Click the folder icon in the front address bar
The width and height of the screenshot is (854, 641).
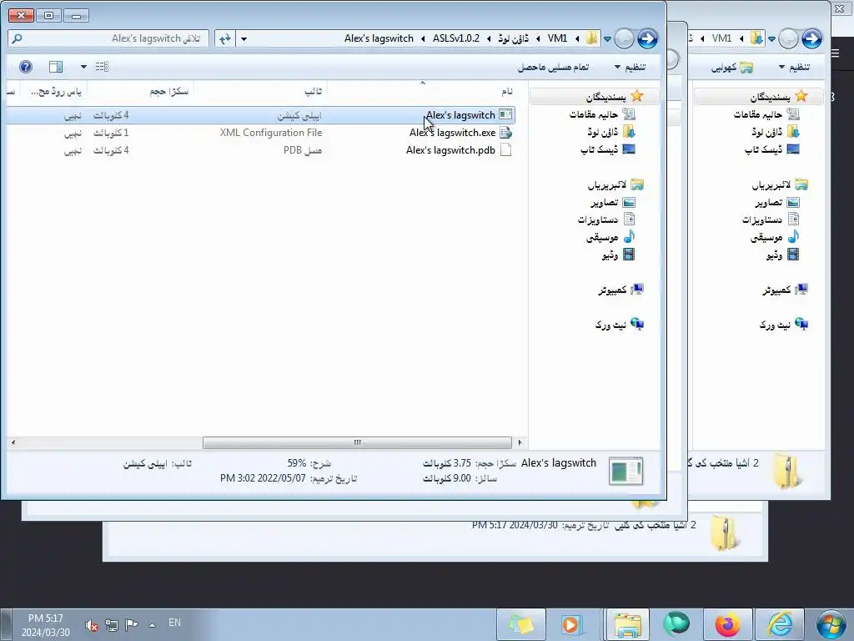point(592,38)
